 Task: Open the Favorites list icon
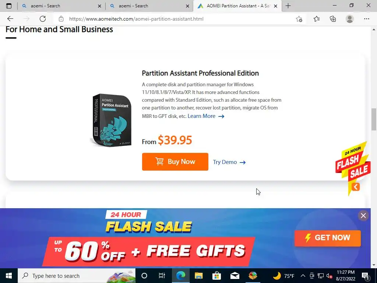click(x=317, y=19)
